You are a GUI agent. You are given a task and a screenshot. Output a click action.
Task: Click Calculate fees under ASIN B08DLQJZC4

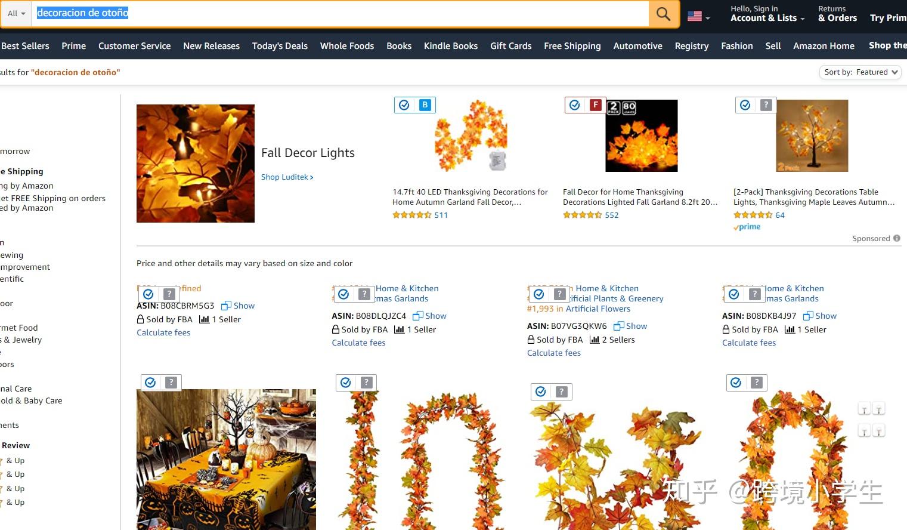point(358,343)
